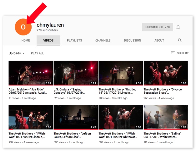196x152 pixels.
Task: Open the 6:06 I Wish I Was thumbnail
Action: coord(31,117)
